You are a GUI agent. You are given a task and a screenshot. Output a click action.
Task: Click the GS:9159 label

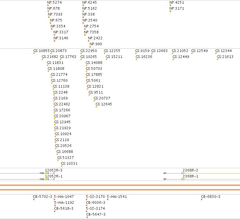tap(142, 51)
